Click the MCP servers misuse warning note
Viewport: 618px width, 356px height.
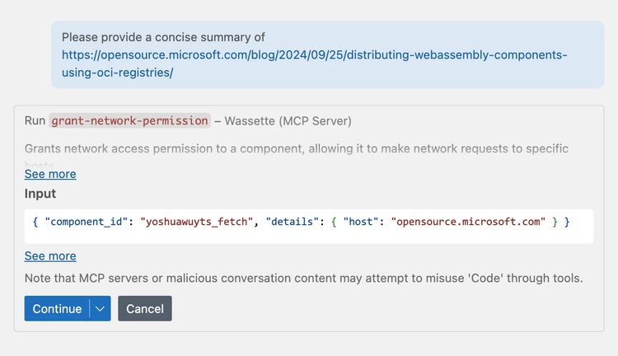303,279
